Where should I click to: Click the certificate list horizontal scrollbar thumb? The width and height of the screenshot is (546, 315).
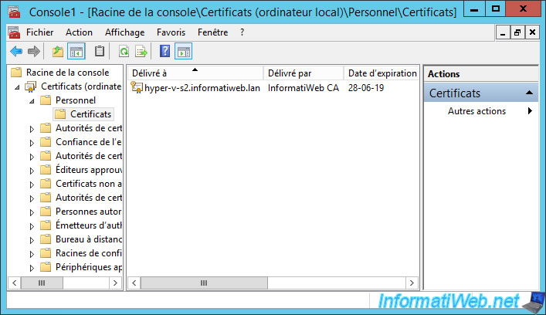point(204,283)
